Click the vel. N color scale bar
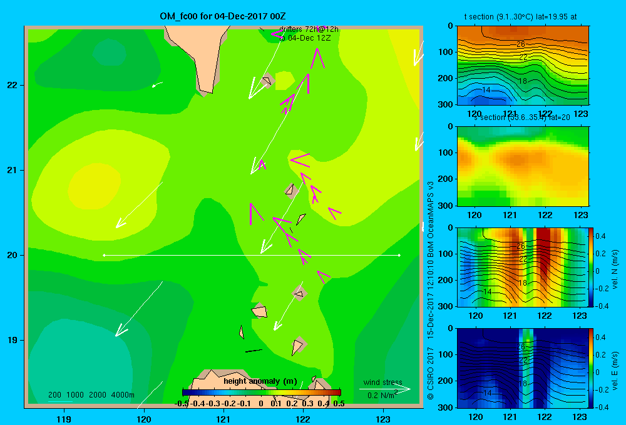This screenshot has width=626, height=425. pyautogui.click(x=592, y=267)
